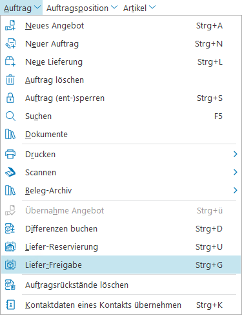
Task: Collapse the Auftrag menu header
Action: [21, 8]
